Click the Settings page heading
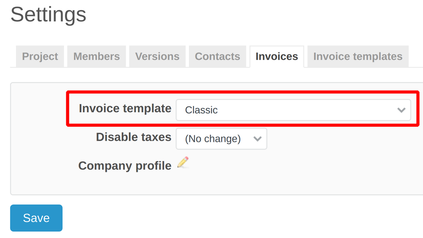 tap(48, 15)
